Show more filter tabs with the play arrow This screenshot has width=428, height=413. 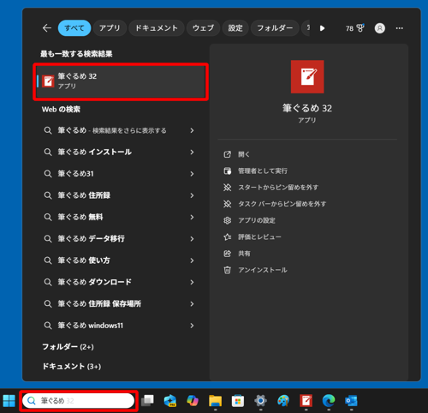[322, 28]
